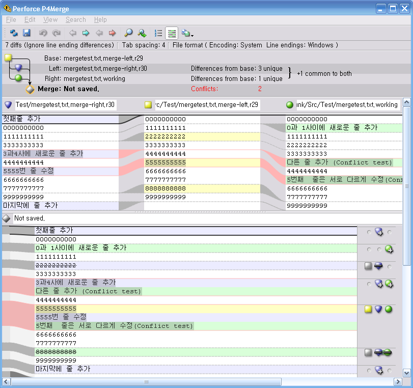This screenshot has height=388, width=413.
Task: Toggle line number display
Action: [x=157, y=33]
